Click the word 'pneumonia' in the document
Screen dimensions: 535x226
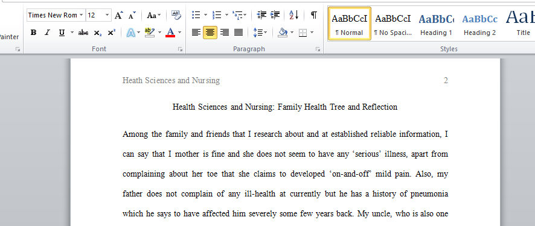coord(429,194)
